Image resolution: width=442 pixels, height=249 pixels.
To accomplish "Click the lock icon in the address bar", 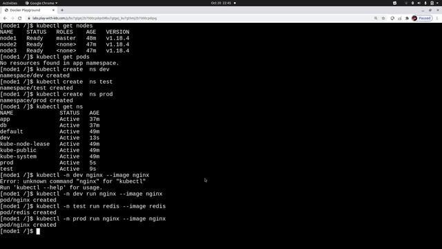I will [x=29, y=19].
